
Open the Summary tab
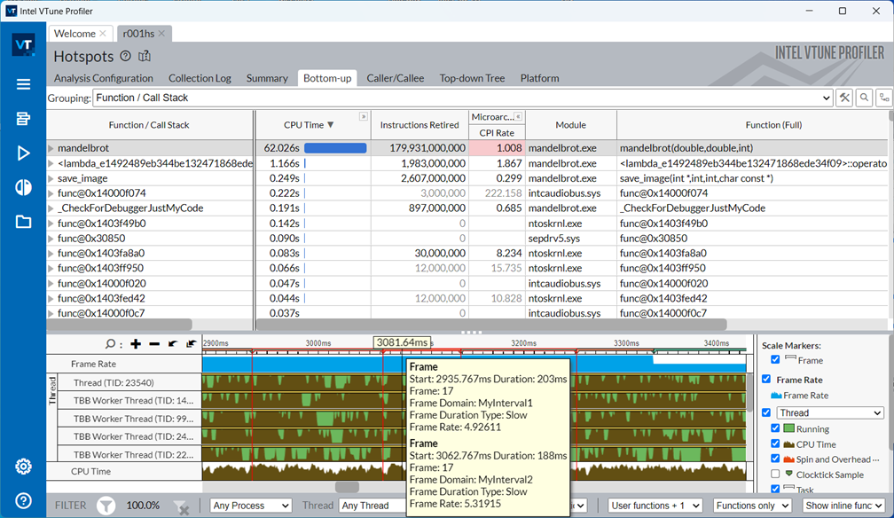coord(267,78)
